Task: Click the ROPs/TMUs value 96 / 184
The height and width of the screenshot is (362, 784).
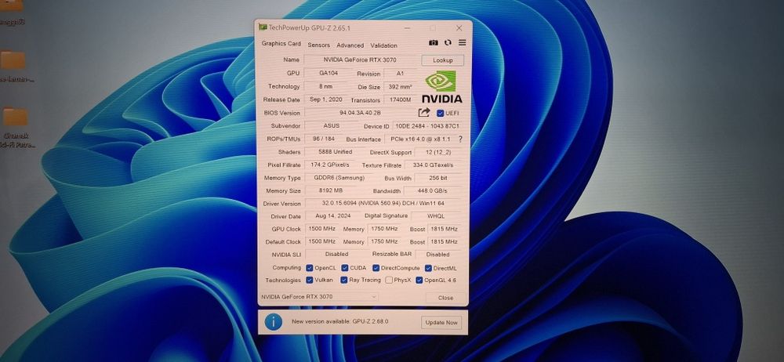Action: 324,139
